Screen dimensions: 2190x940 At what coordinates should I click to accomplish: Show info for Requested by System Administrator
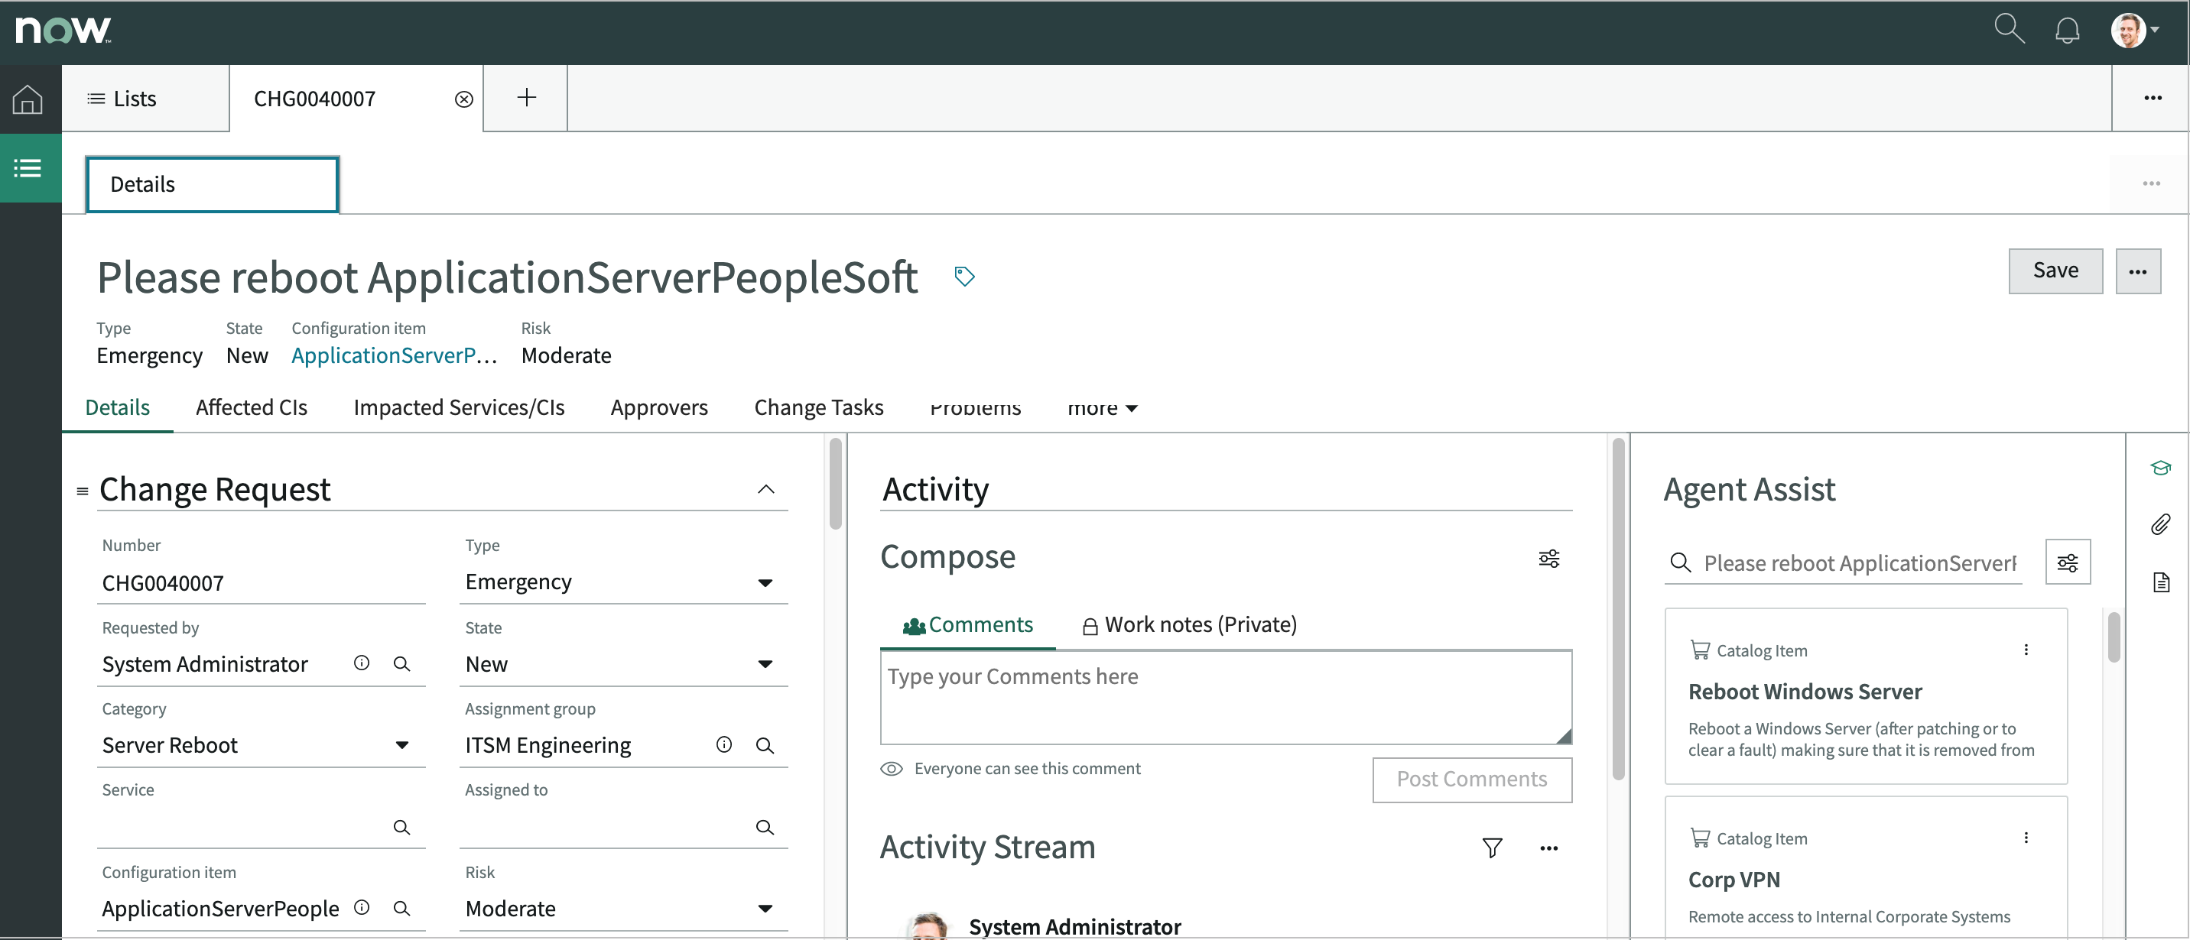pyautogui.click(x=362, y=663)
